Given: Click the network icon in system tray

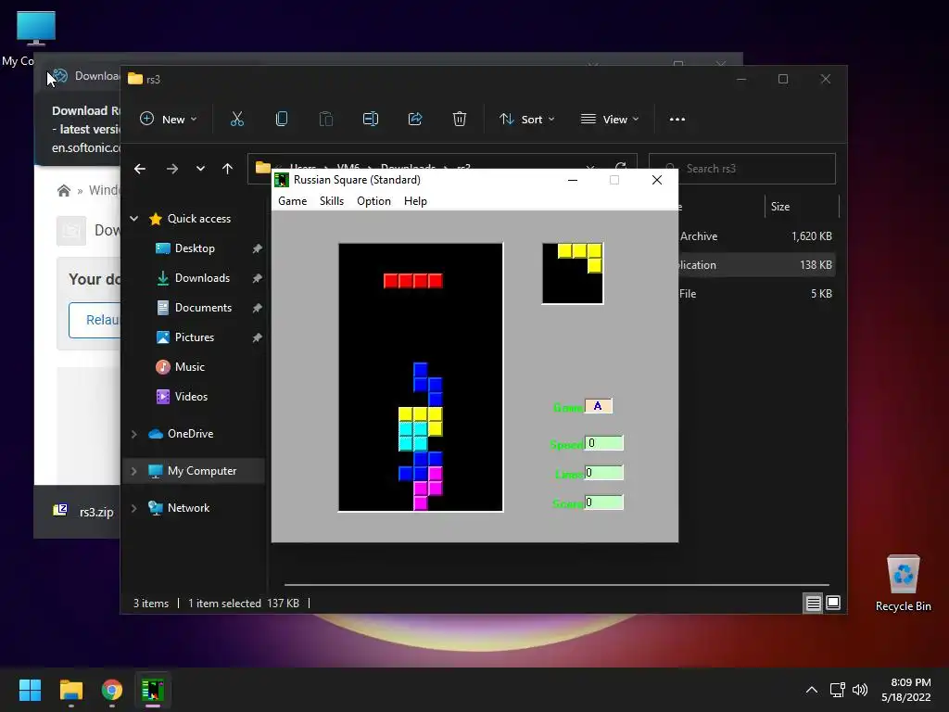Looking at the screenshot, I should [838, 690].
